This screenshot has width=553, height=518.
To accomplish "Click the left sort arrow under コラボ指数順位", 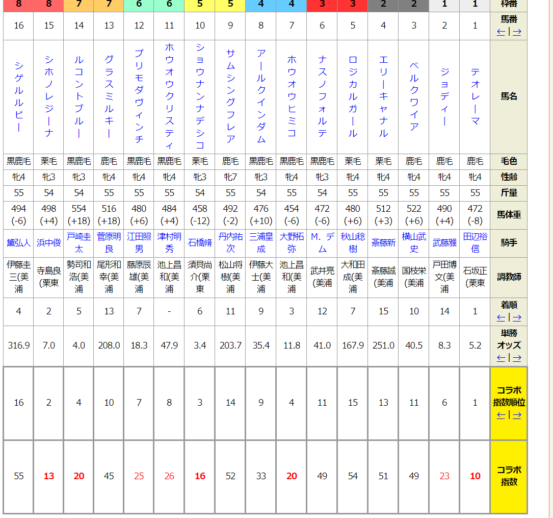I will point(501,415).
